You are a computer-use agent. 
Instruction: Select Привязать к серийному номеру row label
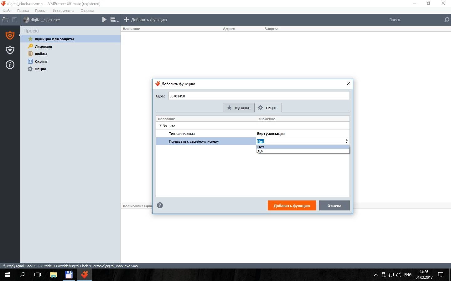pyautogui.click(x=194, y=141)
